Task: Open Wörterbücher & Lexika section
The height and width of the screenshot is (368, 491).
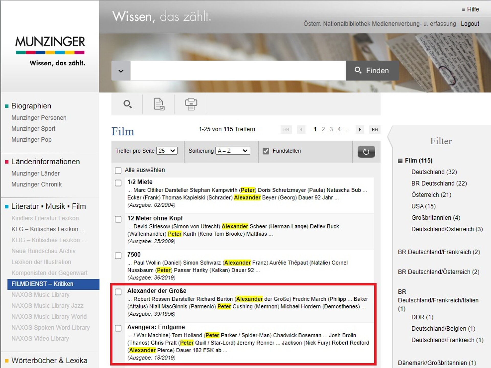Action: (x=49, y=361)
